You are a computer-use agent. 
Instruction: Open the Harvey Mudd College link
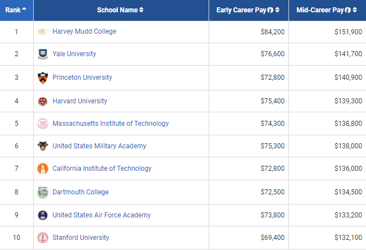click(84, 31)
